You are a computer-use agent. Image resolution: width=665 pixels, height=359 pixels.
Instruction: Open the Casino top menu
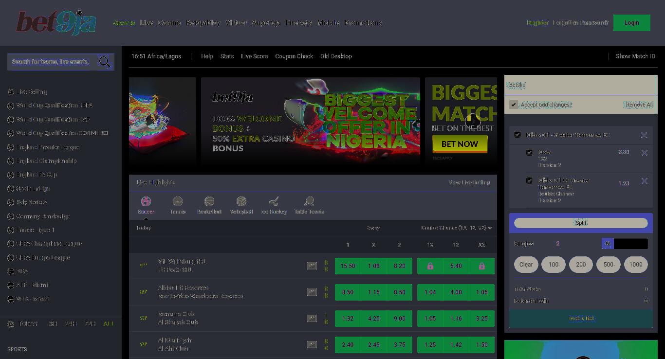pyautogui.click(x=169, y=23)
